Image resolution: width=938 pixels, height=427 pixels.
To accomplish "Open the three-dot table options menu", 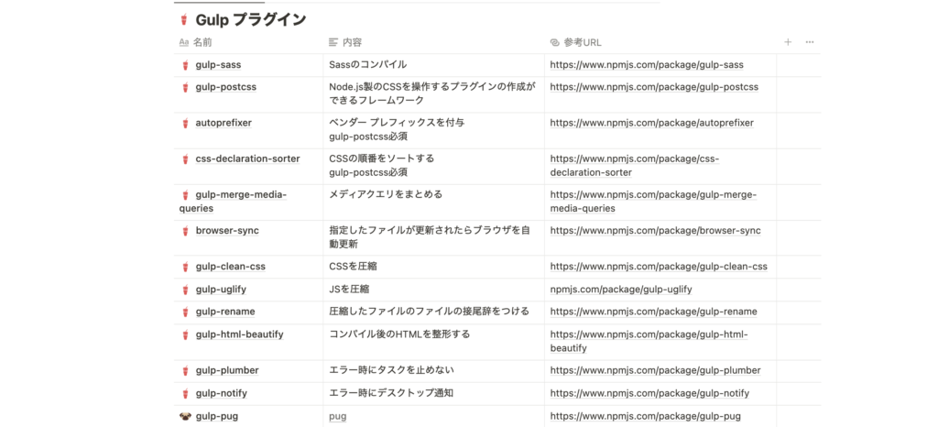I will point(809,42).
